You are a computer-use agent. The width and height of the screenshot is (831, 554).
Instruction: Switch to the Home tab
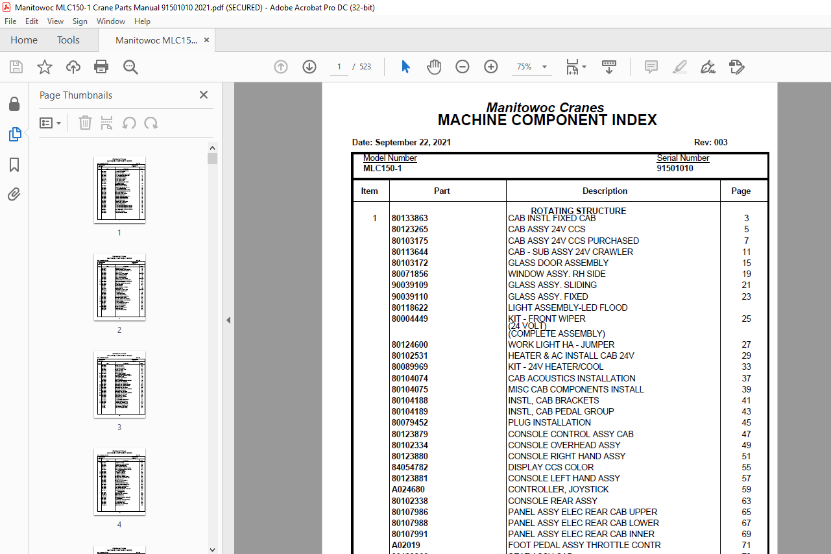[24, 40]
